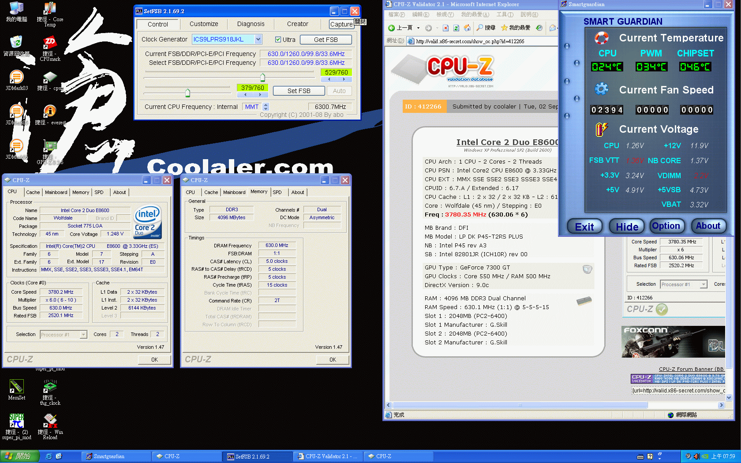The height and width of the screenshot is (463, 741).
Task: Switch to Smartguardian taskbar button
Action: click(x=116, y=456)
